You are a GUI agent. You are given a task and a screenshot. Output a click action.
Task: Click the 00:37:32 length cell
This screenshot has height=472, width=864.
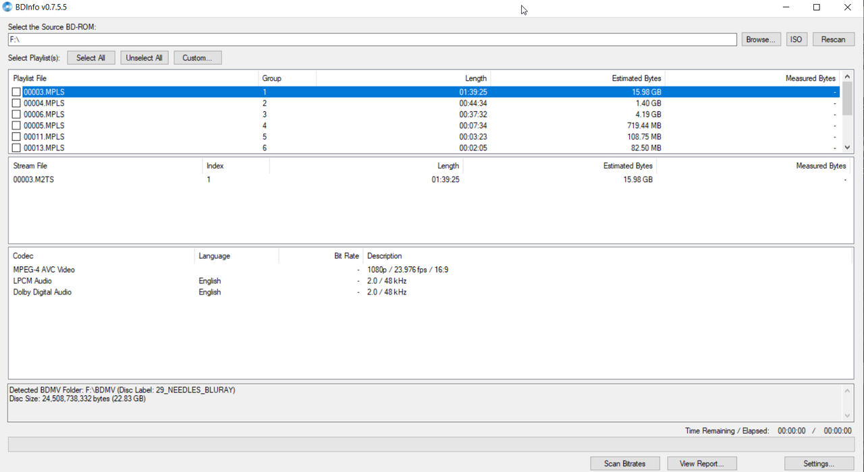pyautogui.click(x=473, y=115)
